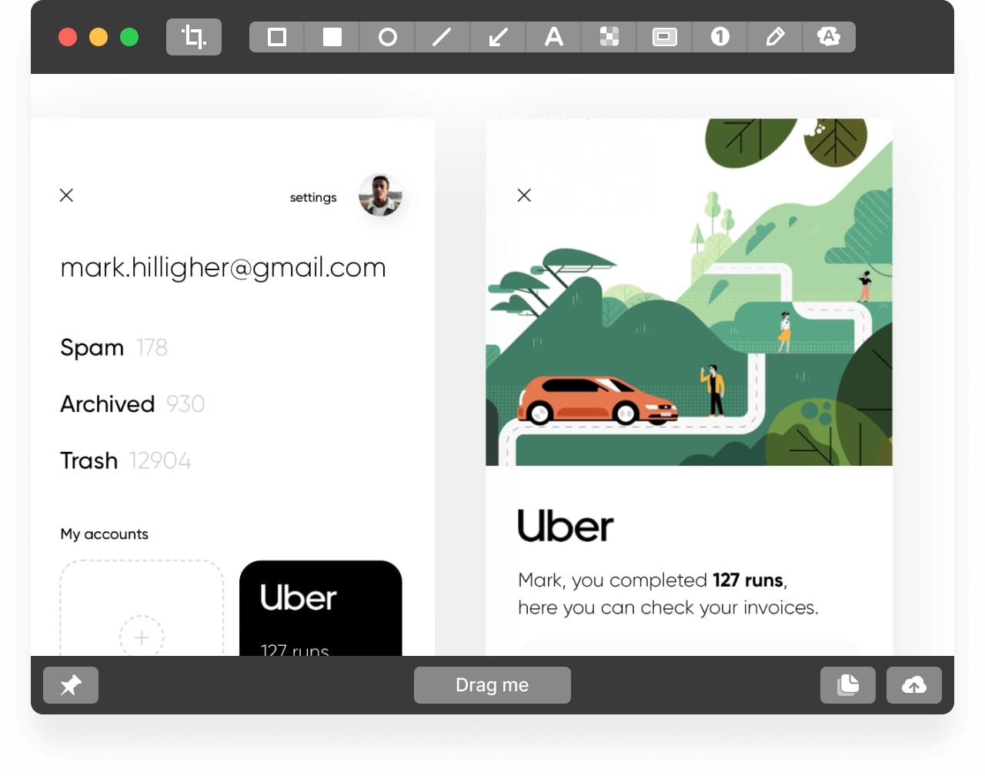This screenshot has height=776, width=985.
Task: Maximize the window with green button
Action: (x=129, y=37)
